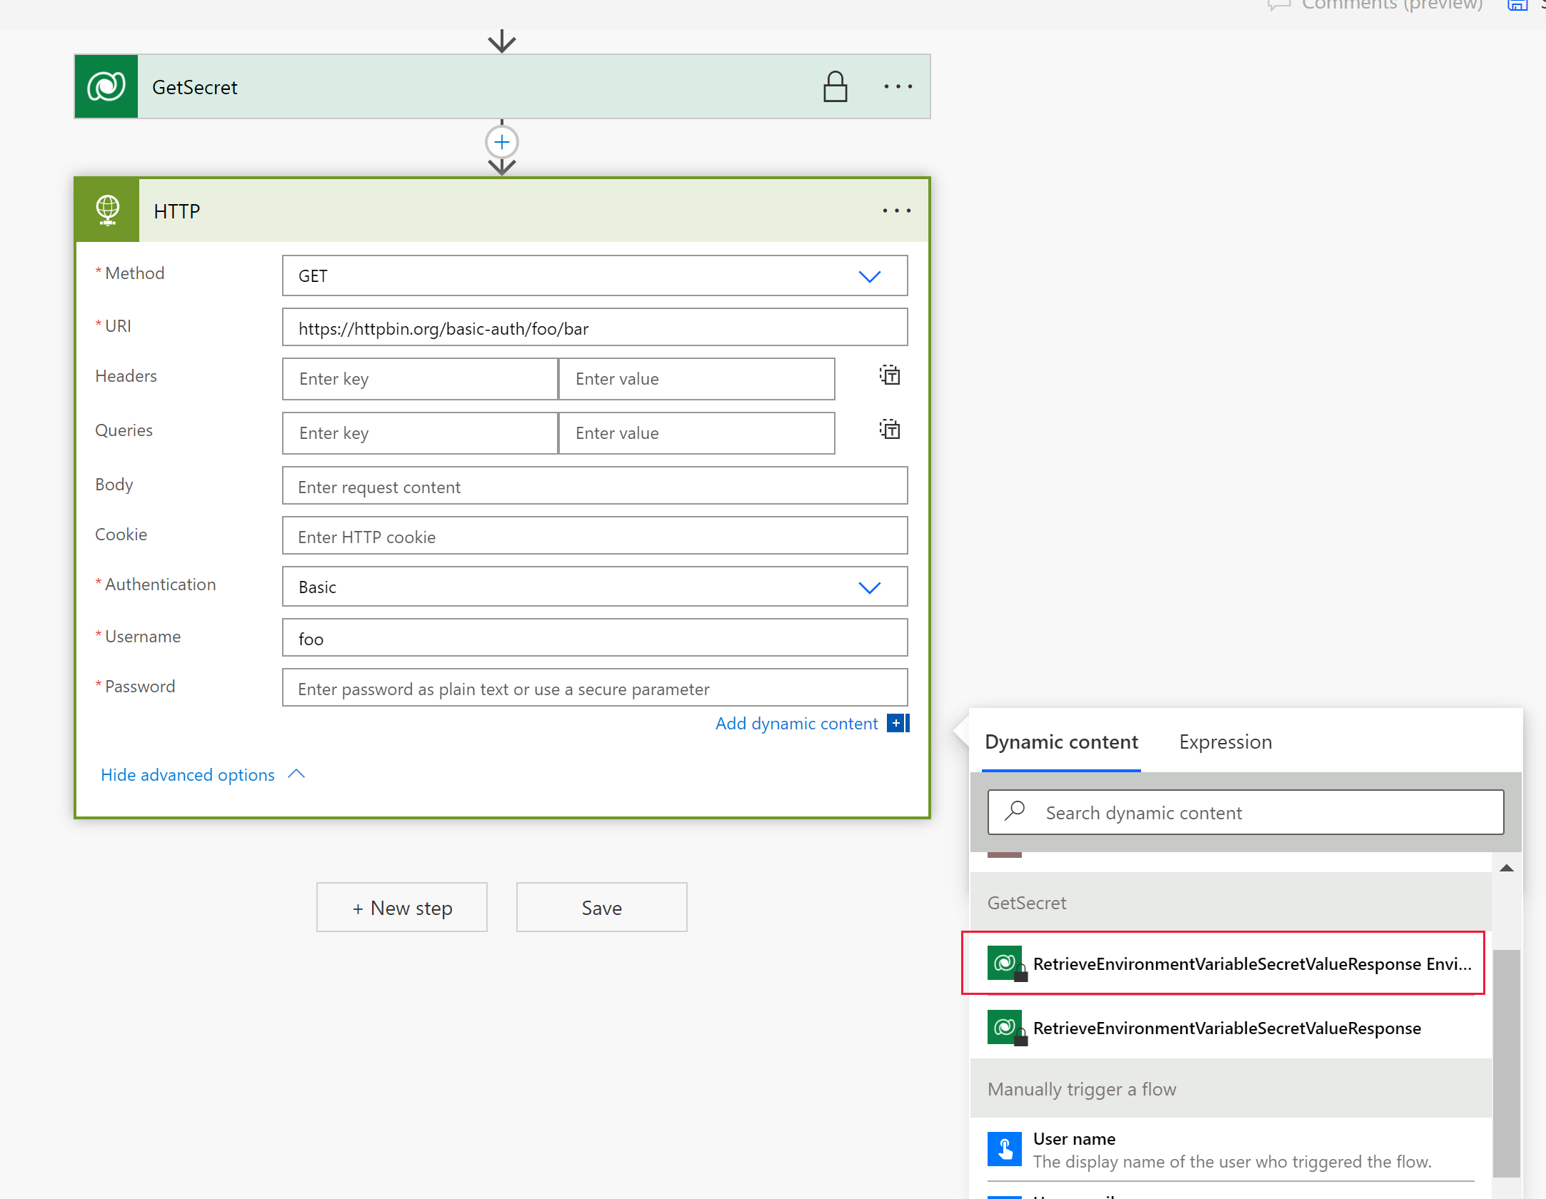Click the Save button

(601, 907)
